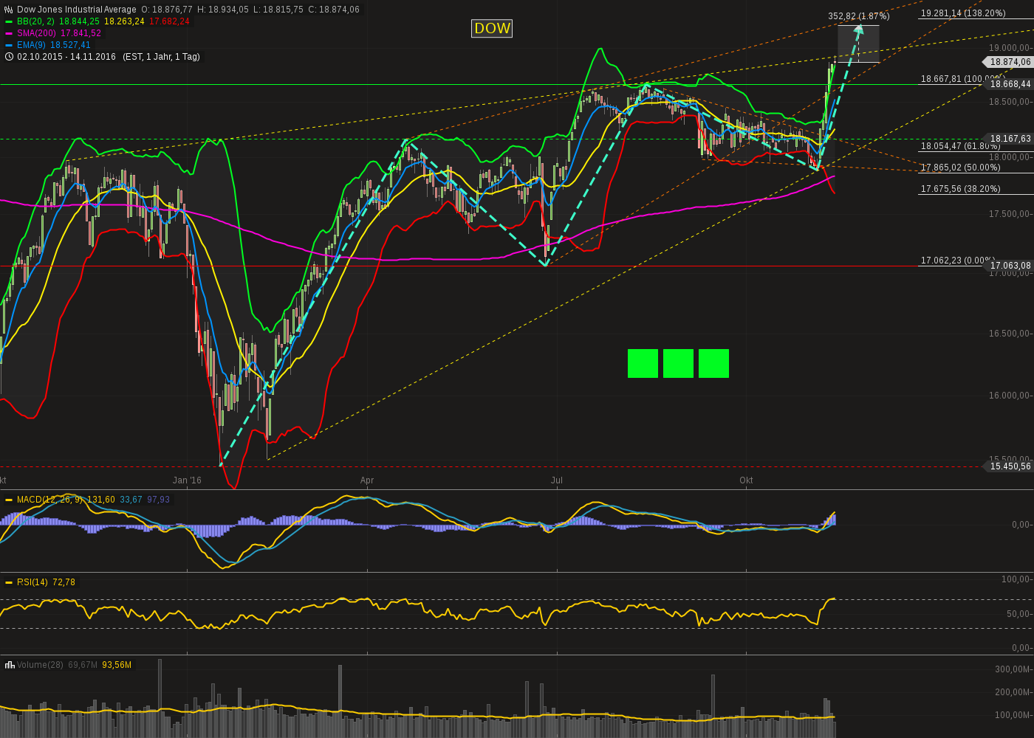Click magenta SMA(200) legend color marker
This screenshot has height=738, width=1034.
coord(9,33)
